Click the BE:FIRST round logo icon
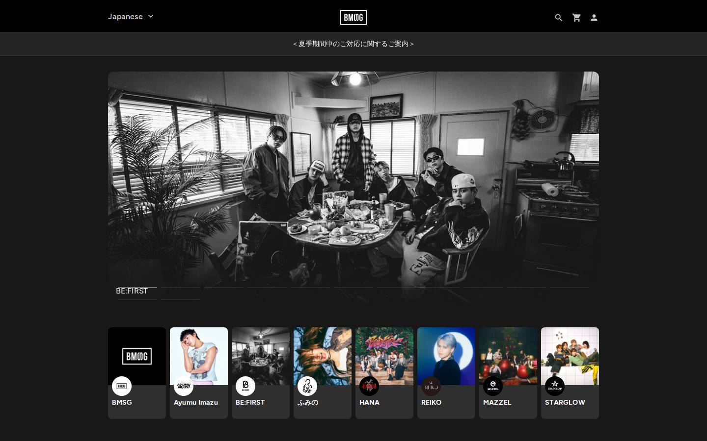 click(245, 386)
